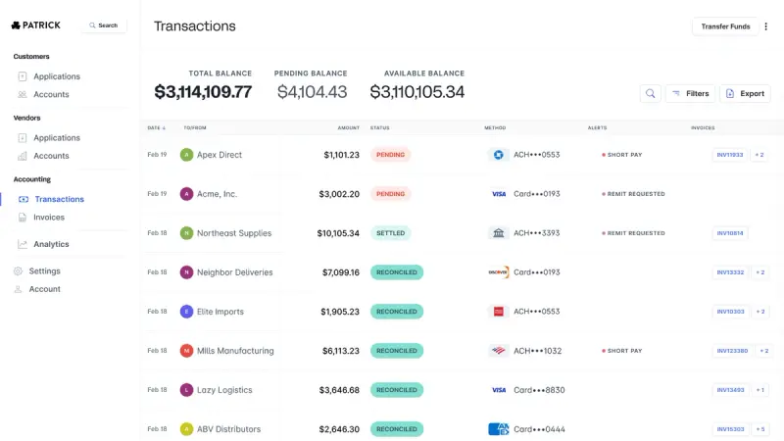Click Remit Requested alert for Acme, Inc.

[x=633, y=193]
